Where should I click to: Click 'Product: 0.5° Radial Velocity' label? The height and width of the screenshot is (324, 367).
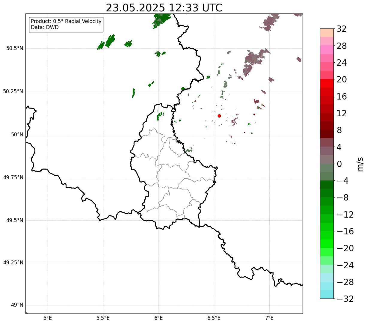tap(66, 22)
